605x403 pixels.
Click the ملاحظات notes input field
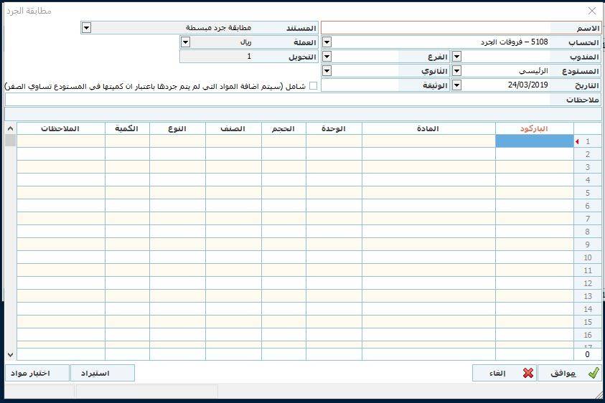(x=278, y=100)
